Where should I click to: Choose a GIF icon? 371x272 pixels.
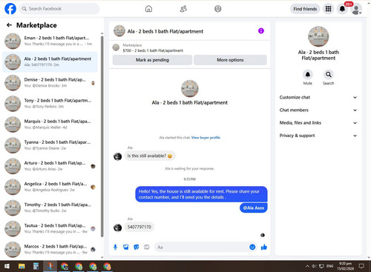(147, 247)
